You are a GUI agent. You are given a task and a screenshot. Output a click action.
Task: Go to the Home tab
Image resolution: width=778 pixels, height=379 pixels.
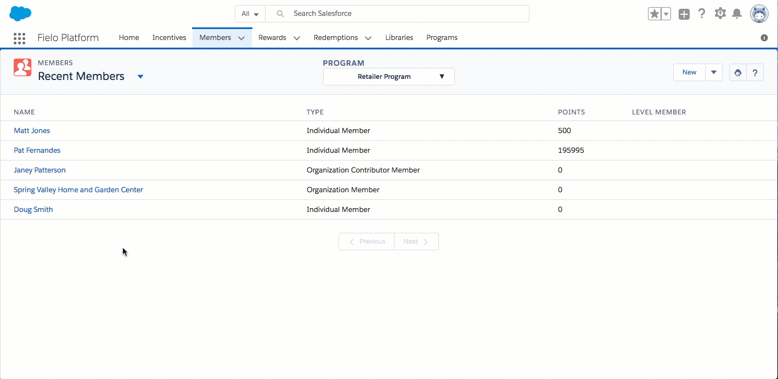pos(129,38)
